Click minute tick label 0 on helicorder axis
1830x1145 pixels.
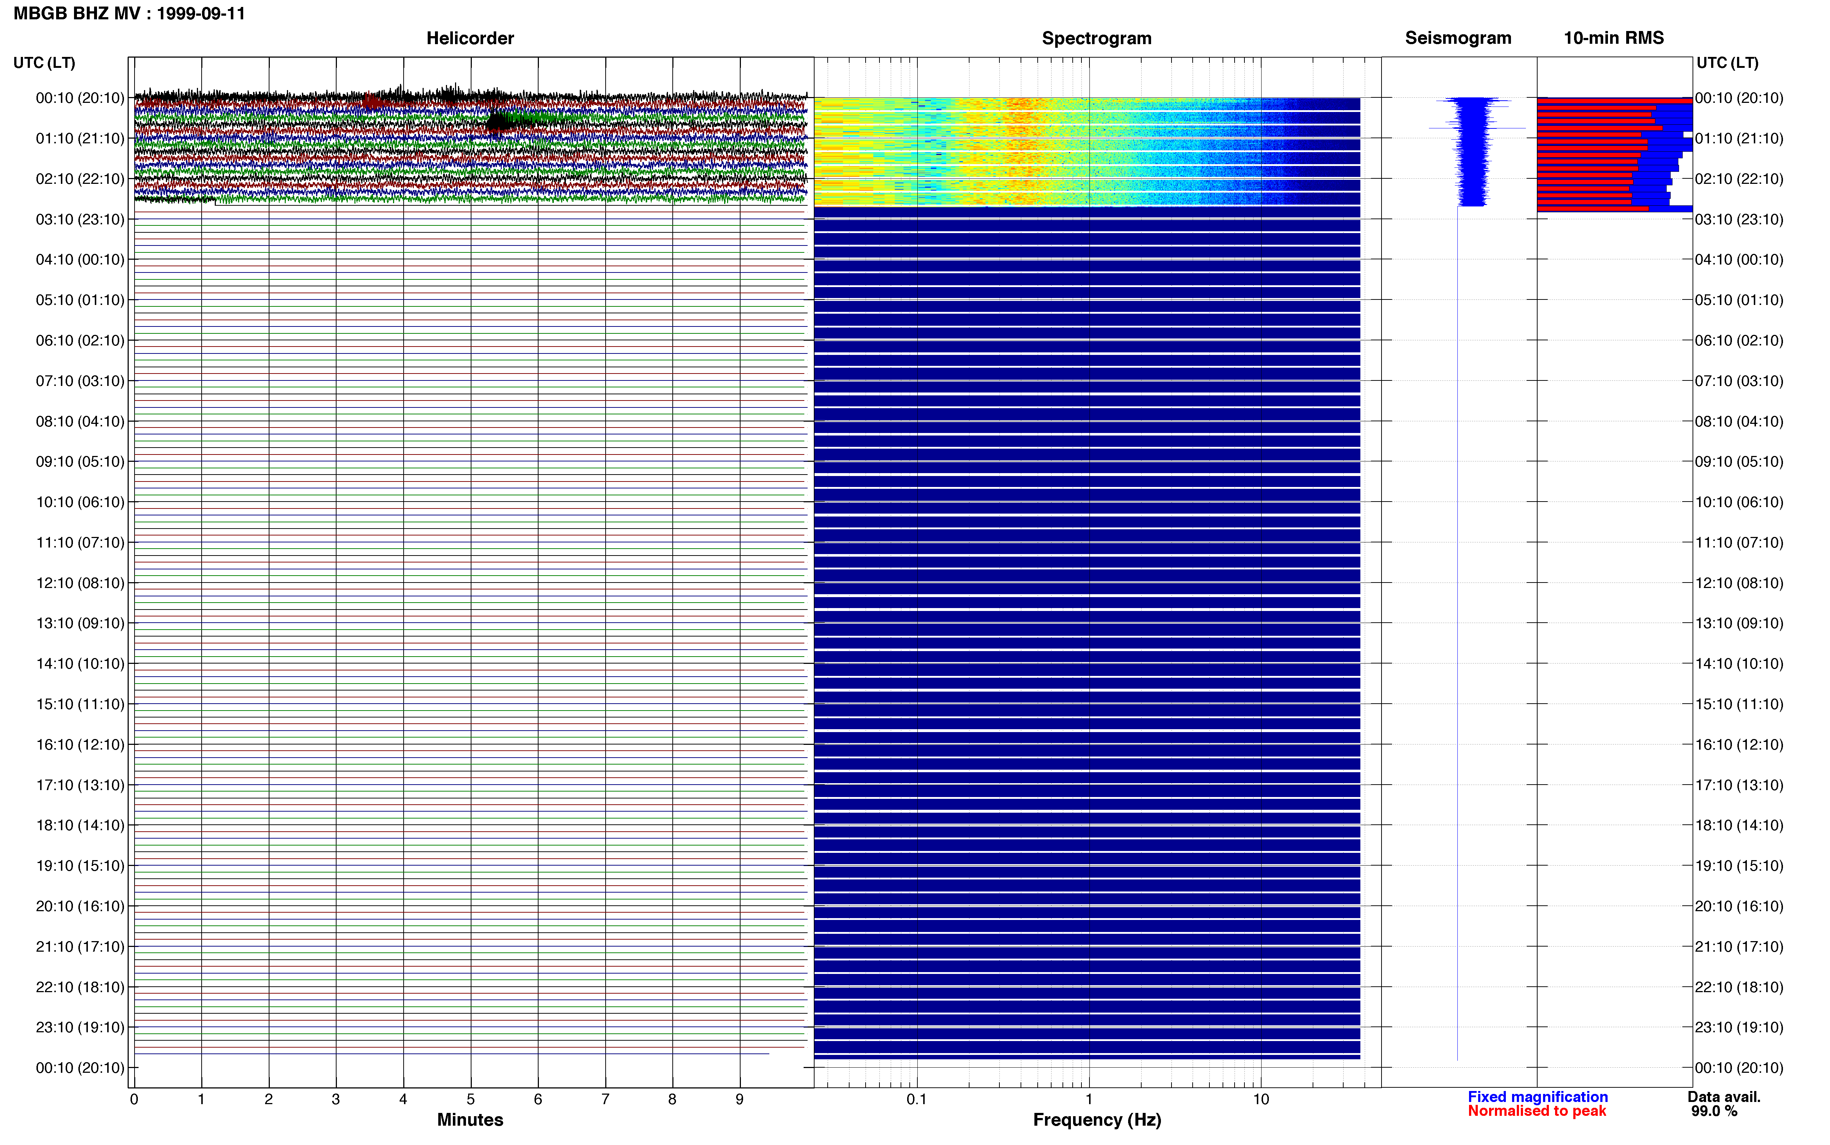(x=134, y=1099)
